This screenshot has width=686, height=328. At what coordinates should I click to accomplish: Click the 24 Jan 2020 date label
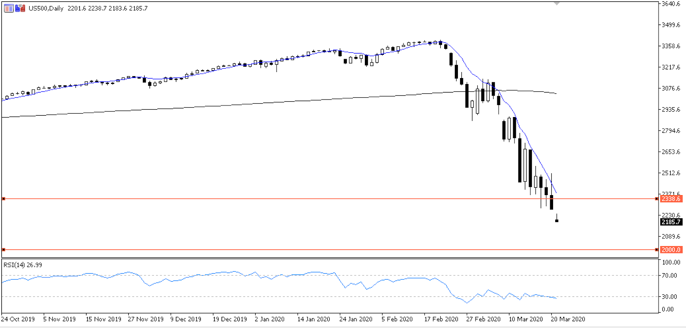(356, 319)
